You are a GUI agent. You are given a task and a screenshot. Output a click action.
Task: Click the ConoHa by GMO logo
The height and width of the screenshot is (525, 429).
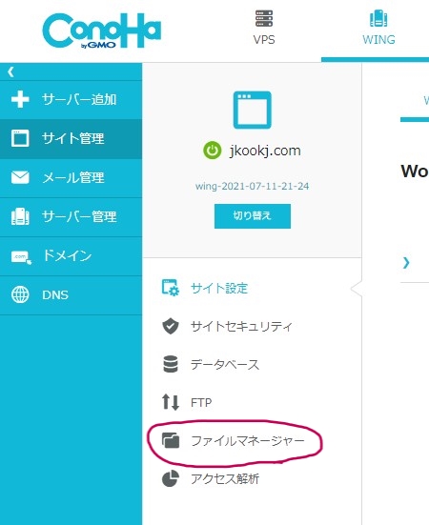[x=102, y=30]
